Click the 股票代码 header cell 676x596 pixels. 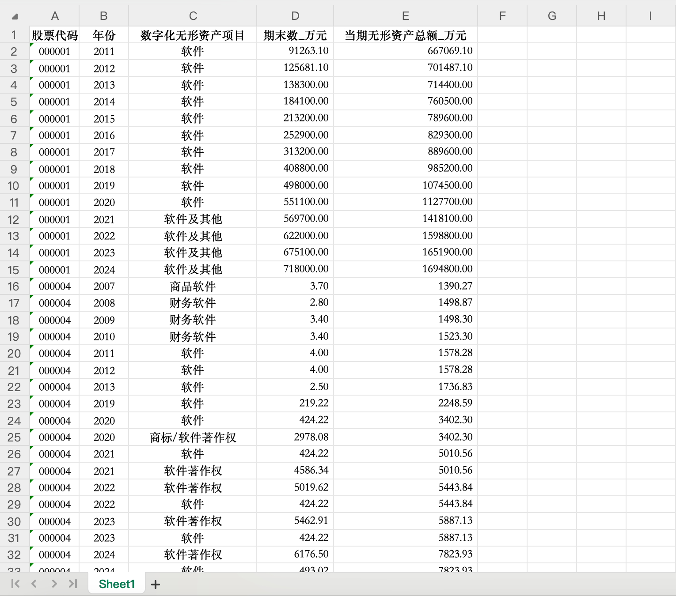pyautogui.click(x=55, y=35)
